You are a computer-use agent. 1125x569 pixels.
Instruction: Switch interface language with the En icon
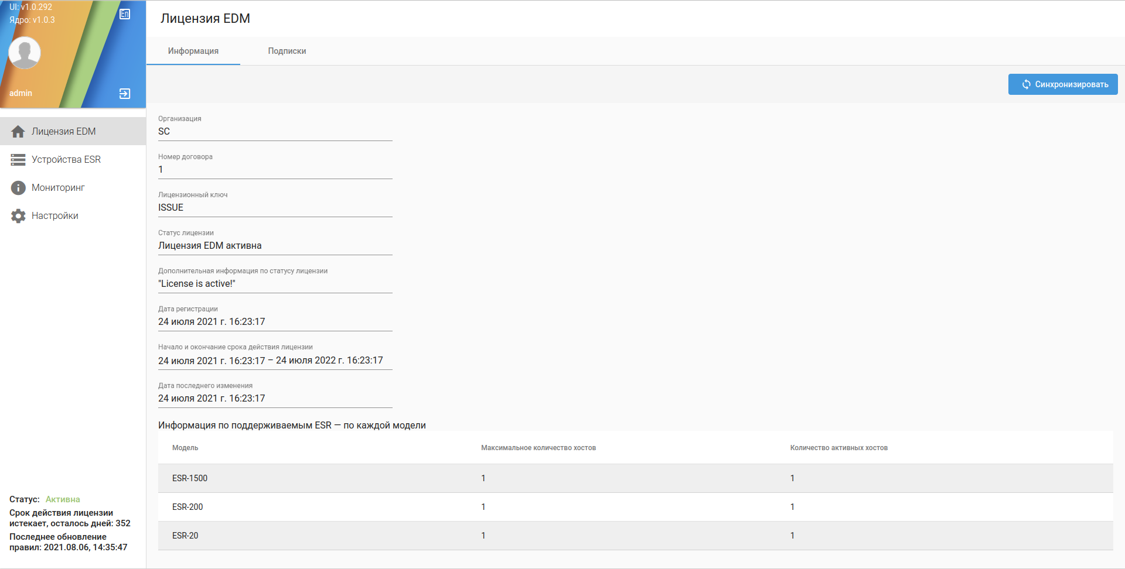[125, 14]
